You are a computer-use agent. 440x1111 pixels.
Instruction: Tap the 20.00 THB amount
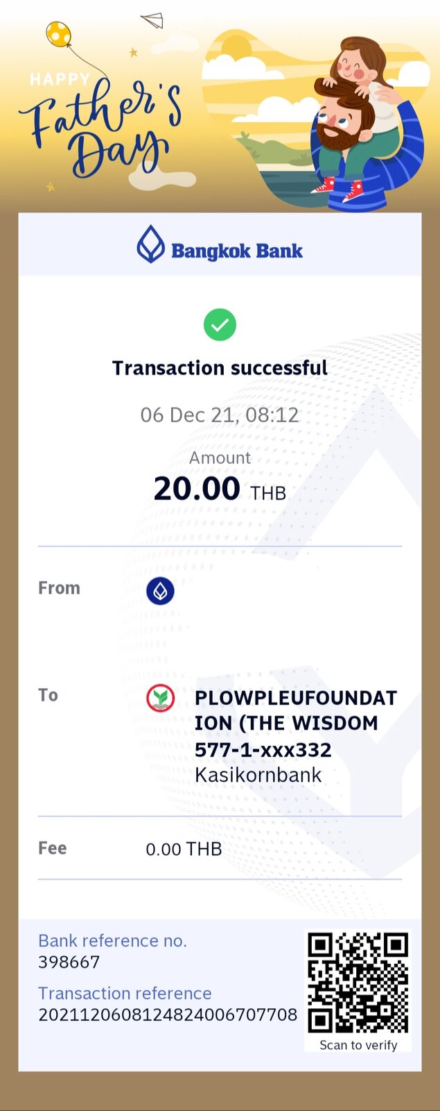click(219, 489)
